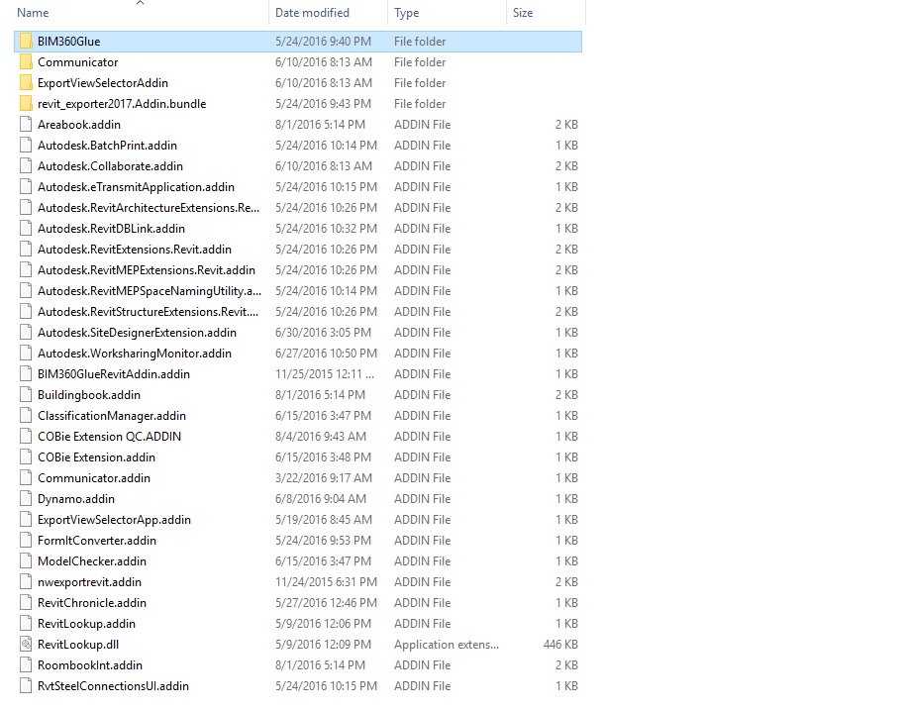Click the Areabook.addin file icon
This screenshot has height=710, width=909.
click(26, 125)
